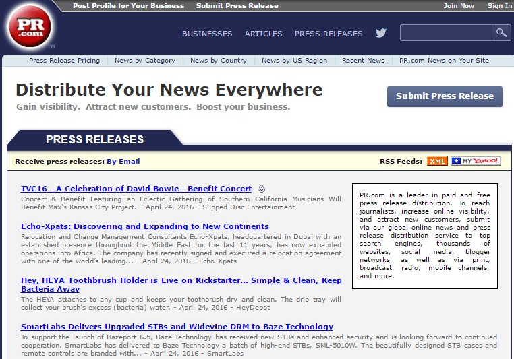Click the 'April 24, 2016 - HeyDepot' text
Image resolution: width=514 pixels, height=359 pixels.
[x=225, y=308]
